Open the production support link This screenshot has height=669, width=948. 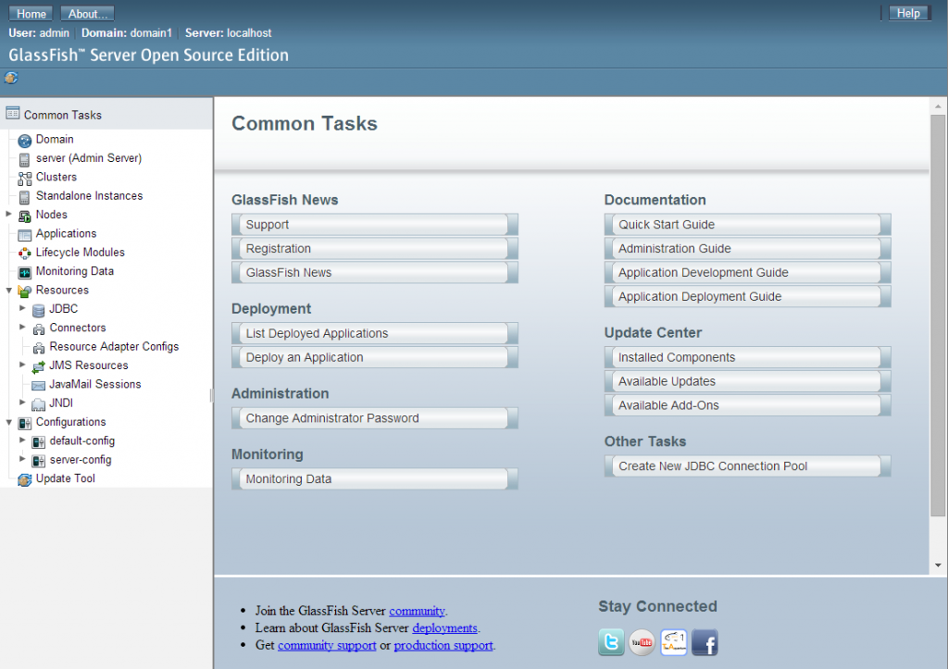point(443,645)
